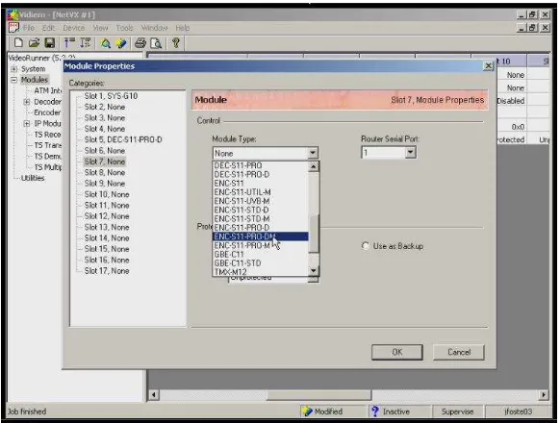Select Slot 1, SYS-G10 category
Viewport: 560px width, 423px height.
coord(111,96)
